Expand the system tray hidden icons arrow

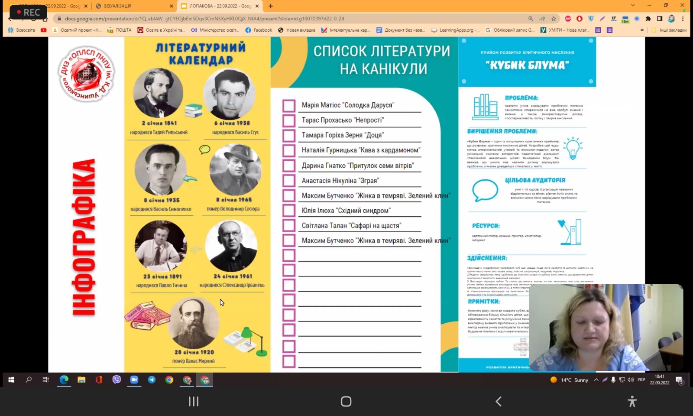tap(596, 380)
